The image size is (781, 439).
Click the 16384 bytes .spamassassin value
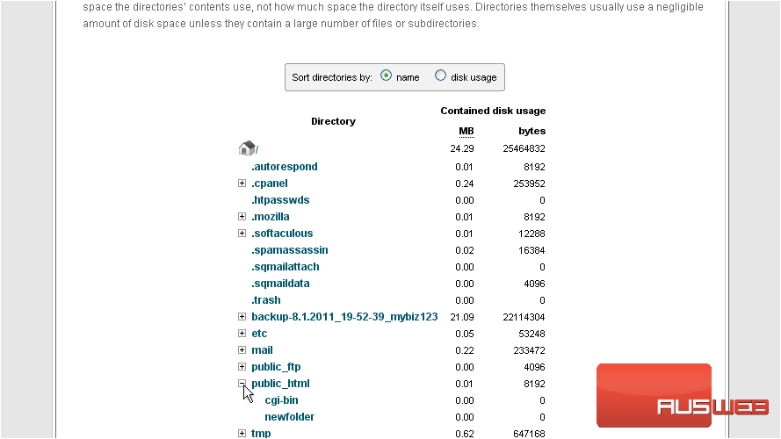point(532,250)
